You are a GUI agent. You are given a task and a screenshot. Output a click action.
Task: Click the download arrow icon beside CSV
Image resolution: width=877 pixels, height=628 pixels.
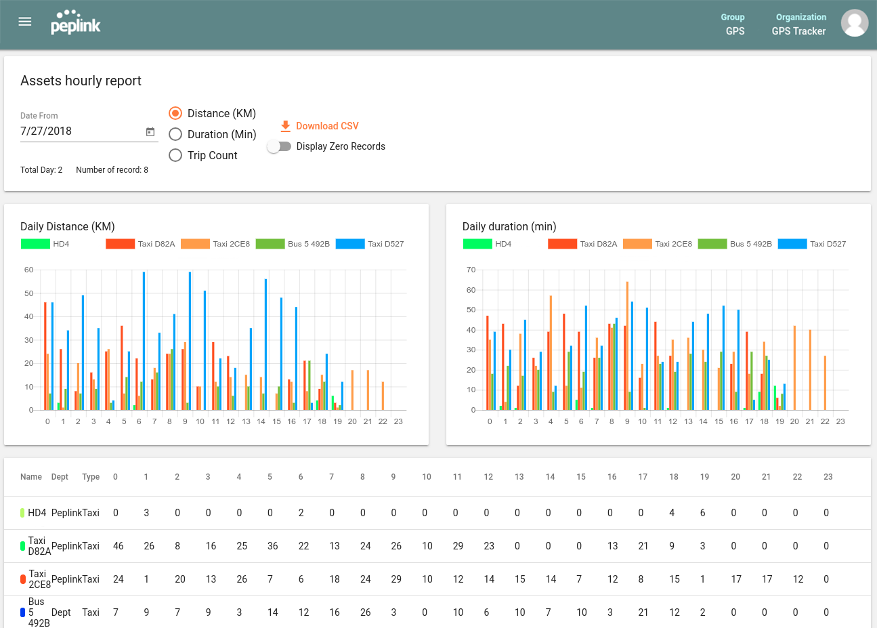pos(286,125)
